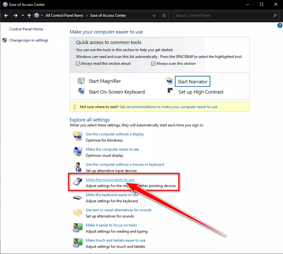Click the 'Optimize for blindness' text
The width and height of the screenshot is (283, 254).
coord(104,140)
